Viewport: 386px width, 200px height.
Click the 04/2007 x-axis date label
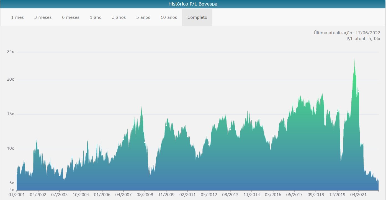[123, 195]
